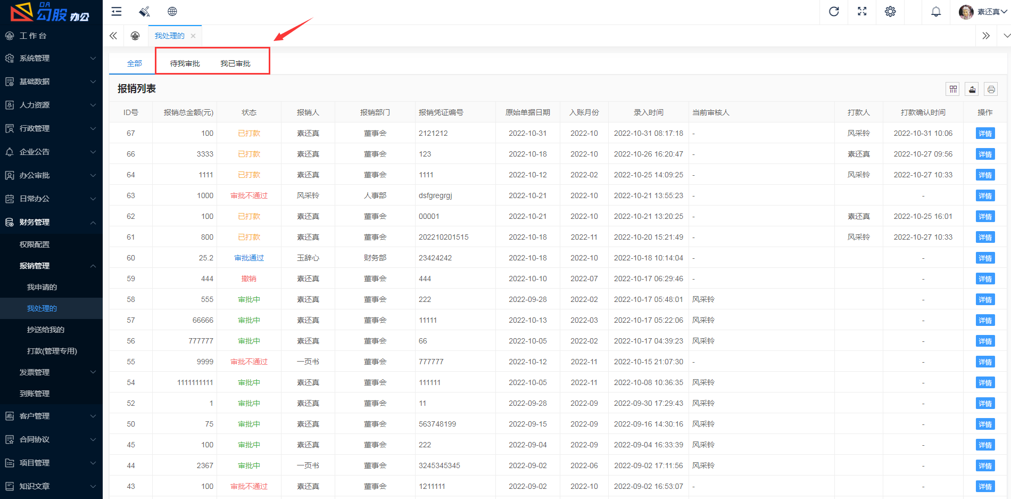Open notifications bell icon

pos(936,12)
